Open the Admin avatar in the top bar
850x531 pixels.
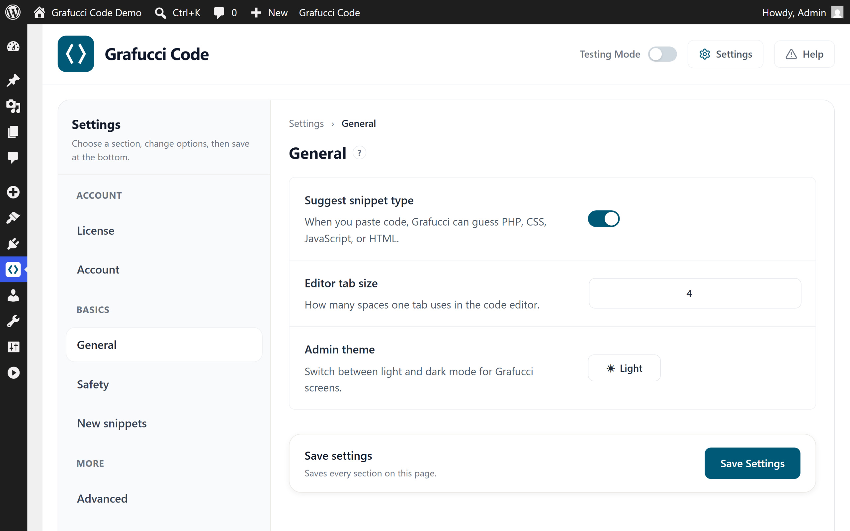click(837, 13)
